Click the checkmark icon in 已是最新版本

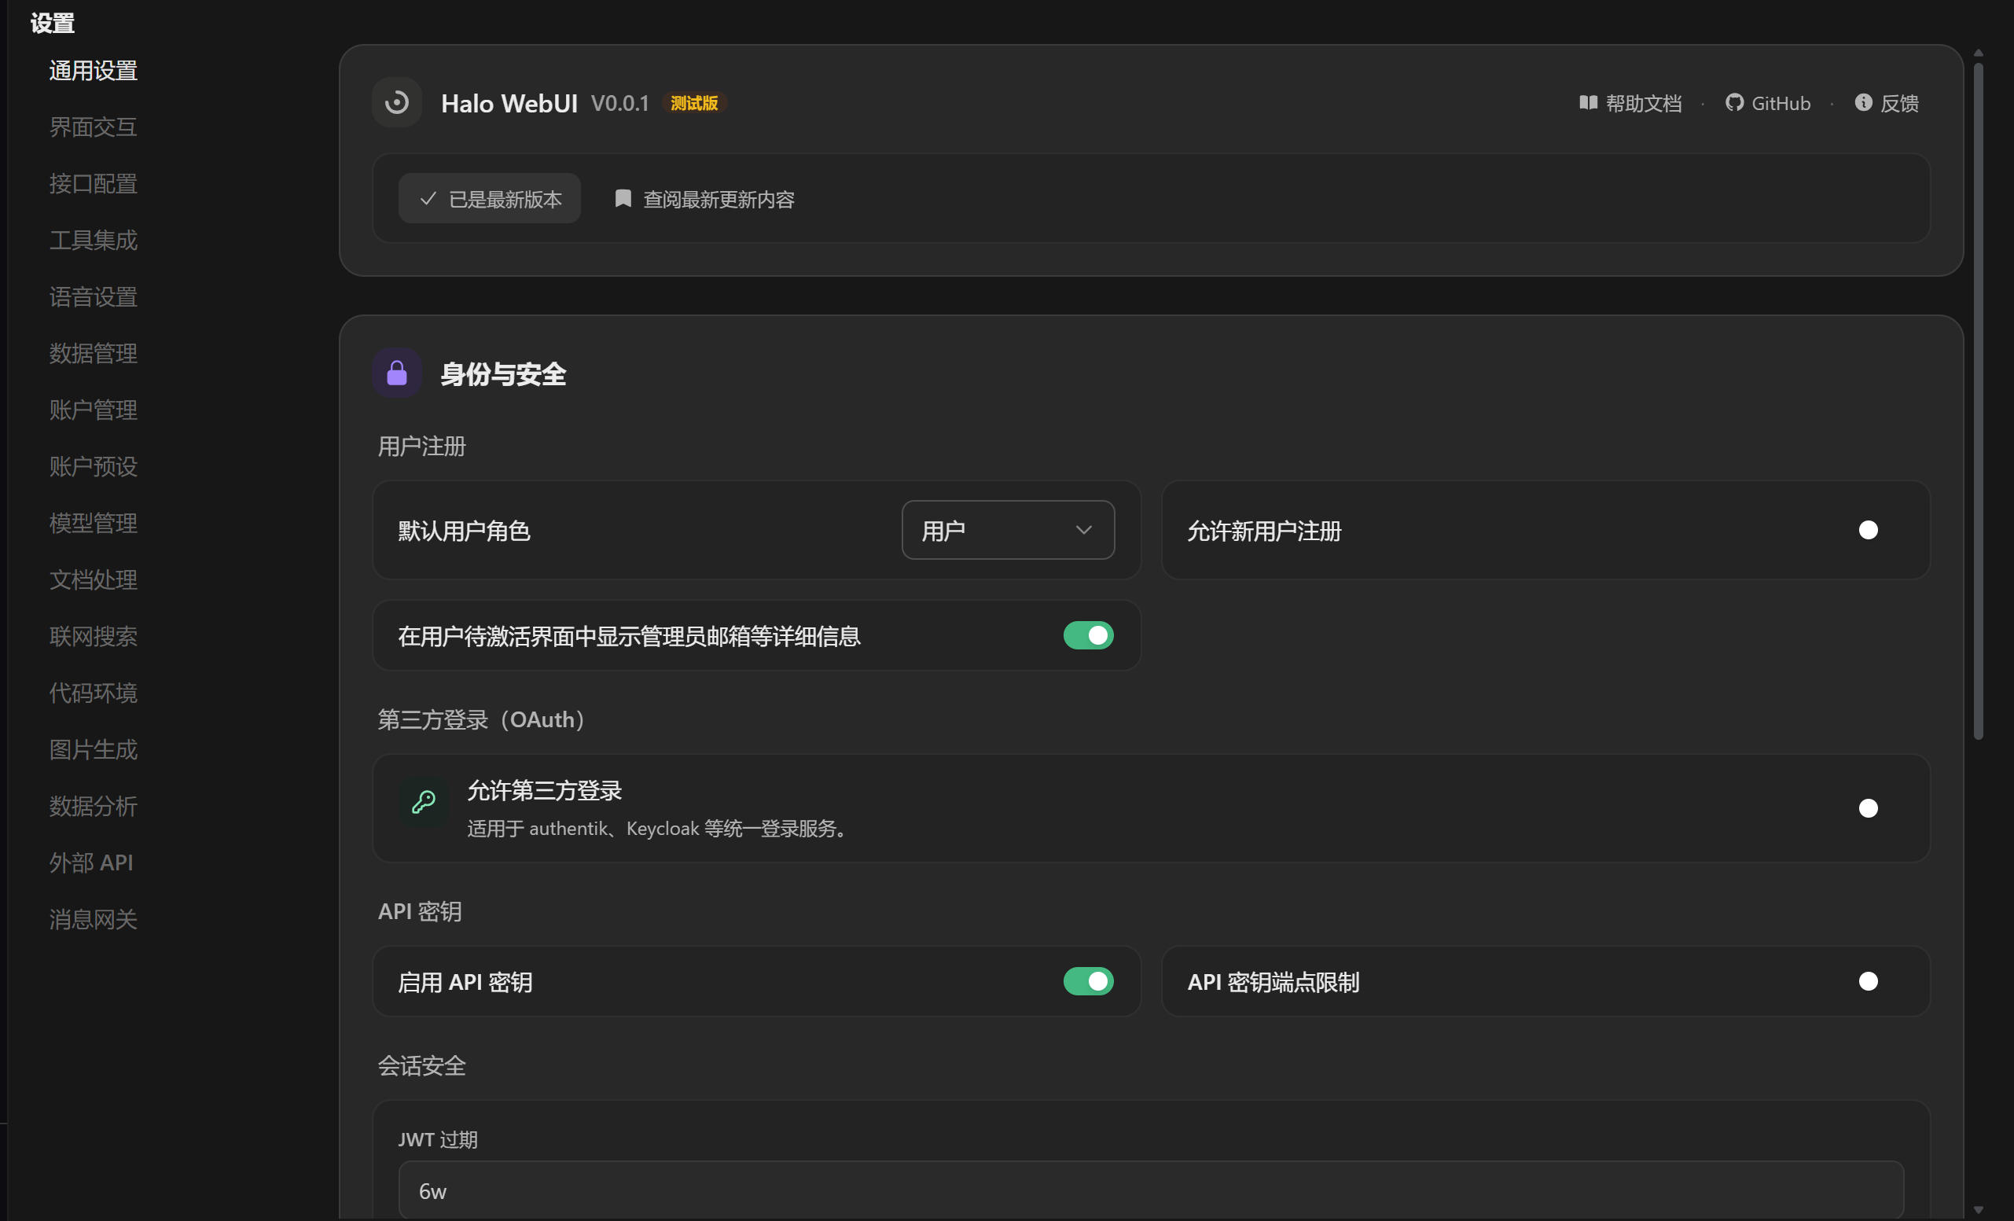pos(428,199)
